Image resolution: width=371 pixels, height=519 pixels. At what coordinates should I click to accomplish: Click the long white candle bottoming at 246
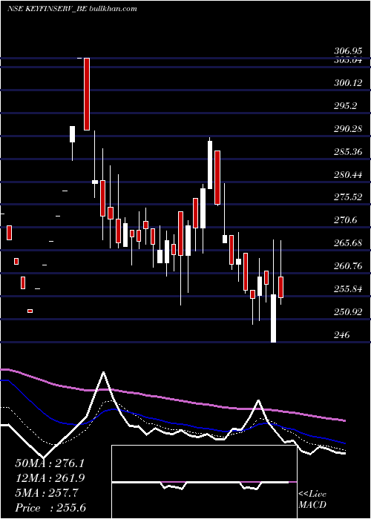[x=274, y=318]
